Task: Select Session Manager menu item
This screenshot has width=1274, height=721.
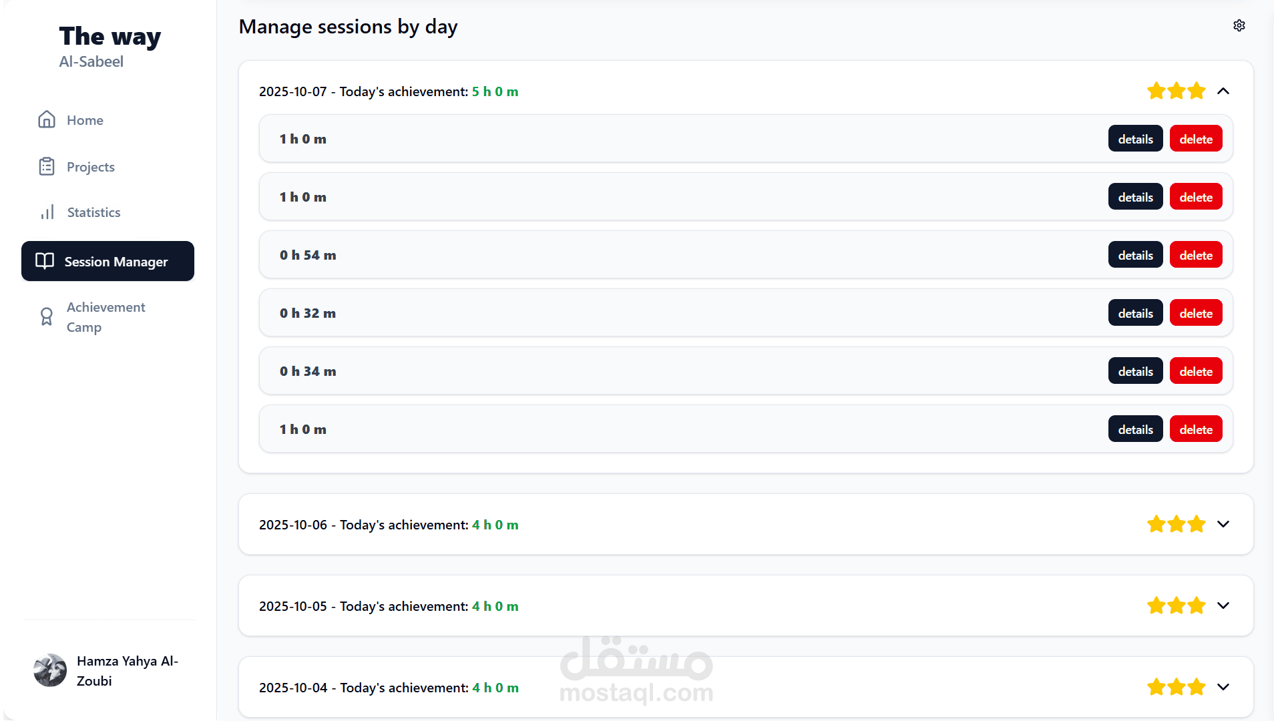Action: (x=108, y=261)
